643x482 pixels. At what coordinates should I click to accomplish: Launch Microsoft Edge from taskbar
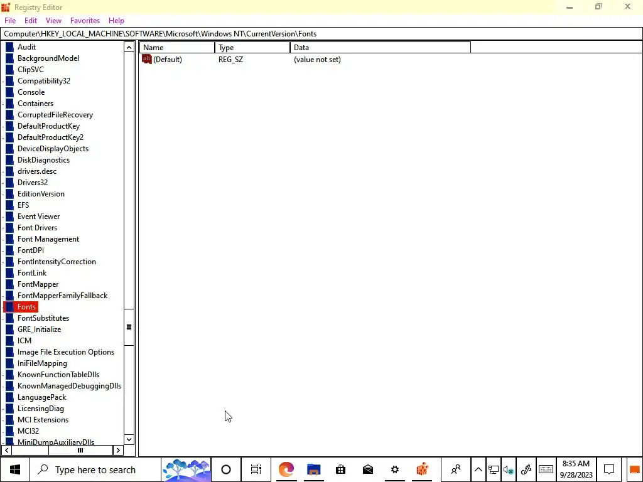coord(286,469)
